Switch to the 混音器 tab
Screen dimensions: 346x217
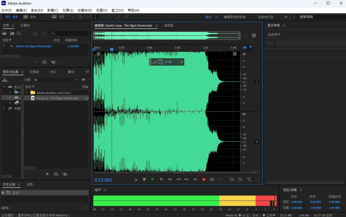point(168,25)
